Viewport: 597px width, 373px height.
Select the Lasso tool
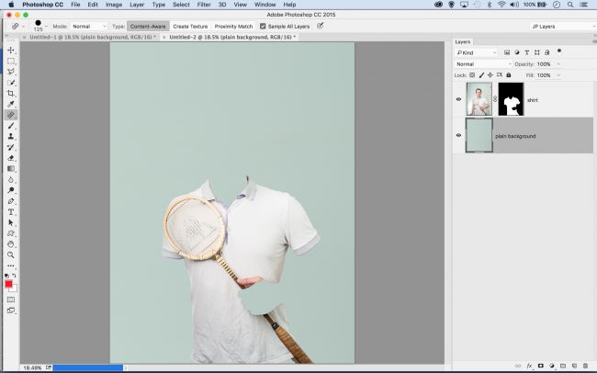[x=11, y=72]
